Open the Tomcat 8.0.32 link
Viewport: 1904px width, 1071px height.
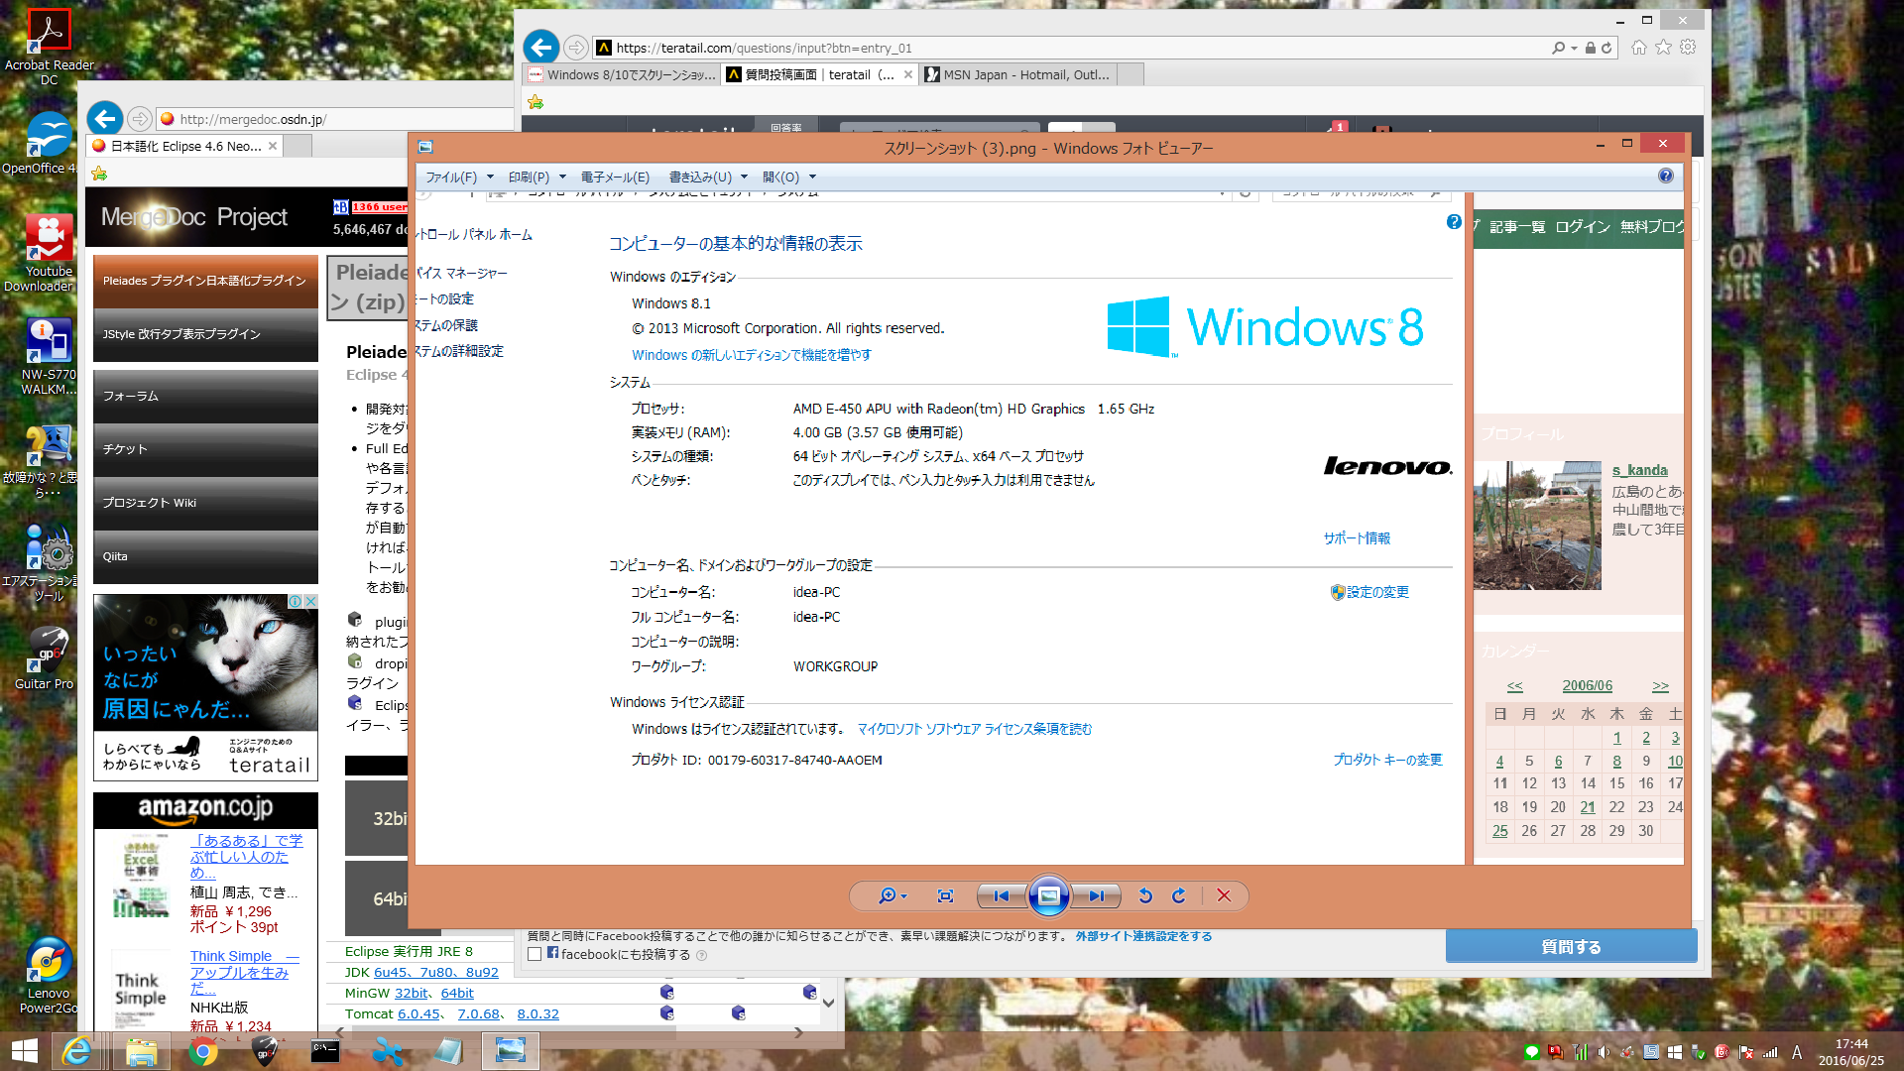(x=537, y=1013)
